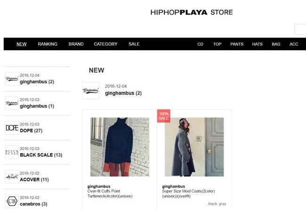Click the Black Scale brand logo icon
This screenshot has width=306, height=210.
12,152
